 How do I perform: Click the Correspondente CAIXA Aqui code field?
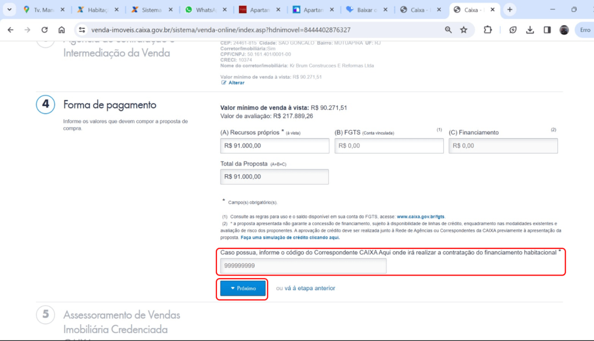pos(303,266)
